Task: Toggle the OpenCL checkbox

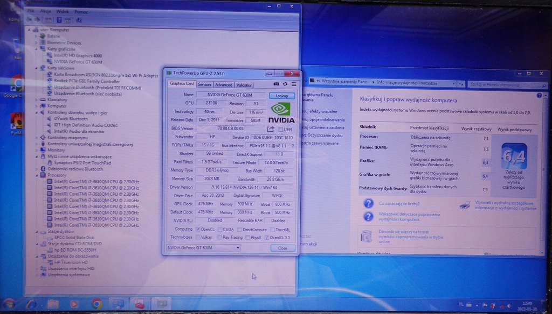Action: pos(198,230)
